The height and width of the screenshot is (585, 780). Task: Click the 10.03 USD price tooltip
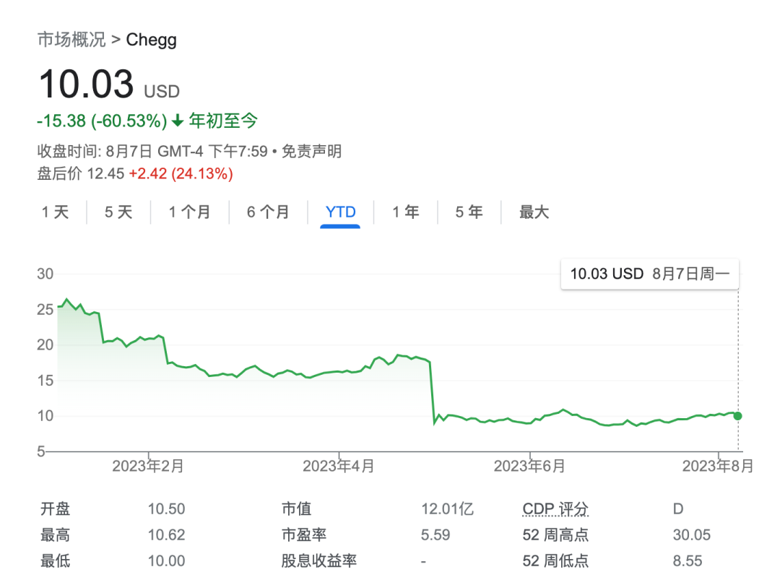click(x=650, y=274)
